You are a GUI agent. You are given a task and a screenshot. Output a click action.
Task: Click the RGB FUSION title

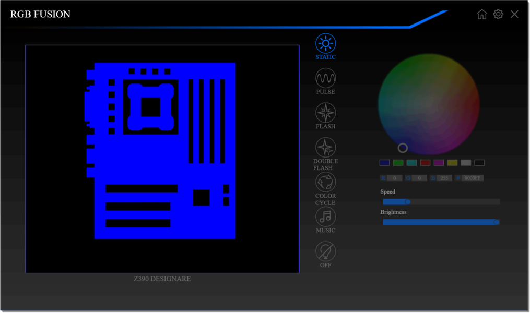[x=40, y=14]
